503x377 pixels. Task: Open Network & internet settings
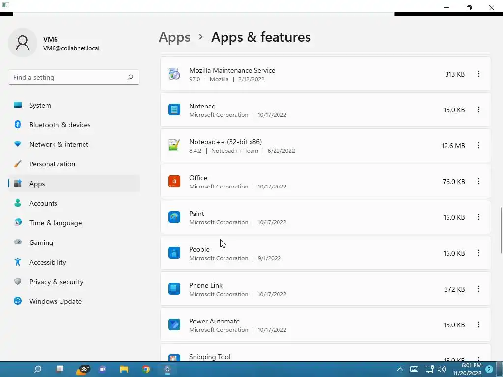(x=74, y=144)
